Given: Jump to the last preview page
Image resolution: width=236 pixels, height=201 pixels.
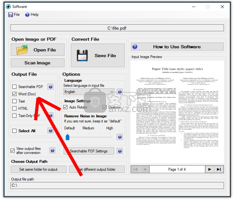Looking at the screenshot, I should tap(219, 169).
